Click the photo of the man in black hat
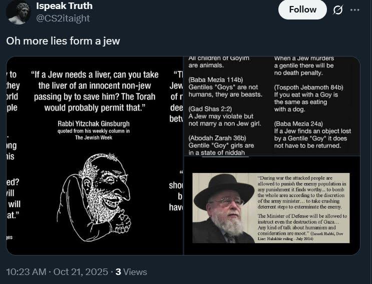This screenshot has height=284, width=372. tap(223, 208)
